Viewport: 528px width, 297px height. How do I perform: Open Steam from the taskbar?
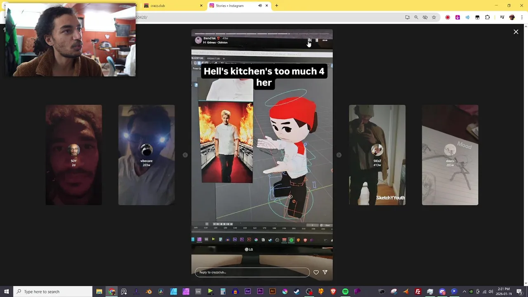tap(297, 292)
